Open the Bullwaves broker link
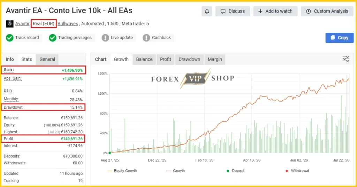This screenshot has width=357, height=187. (x=68, y=24)
